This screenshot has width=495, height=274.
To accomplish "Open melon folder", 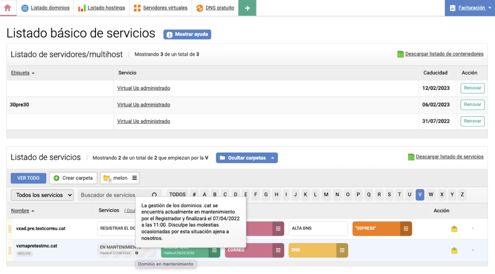I will click(116, 178).
